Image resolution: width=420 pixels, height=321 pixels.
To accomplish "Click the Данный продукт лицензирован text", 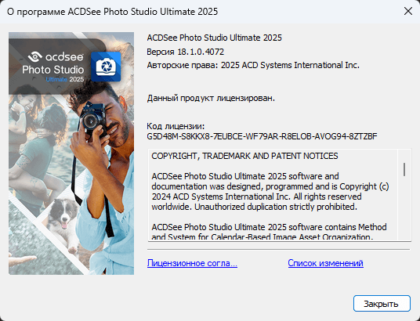I will coord(211,98).
